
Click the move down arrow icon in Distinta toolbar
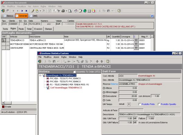(97, 61)
